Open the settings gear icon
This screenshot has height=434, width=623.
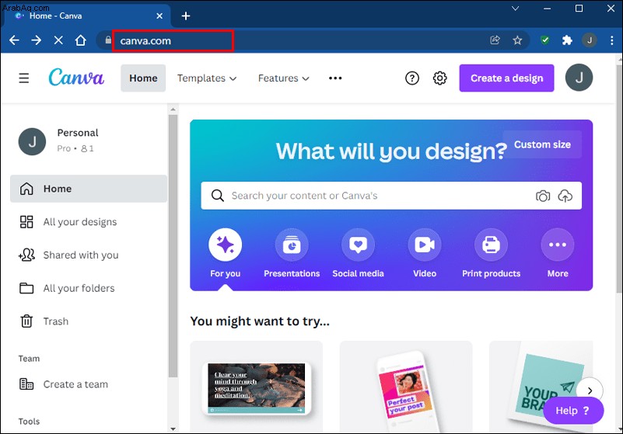pyautogui.click(x=440, y=78)
